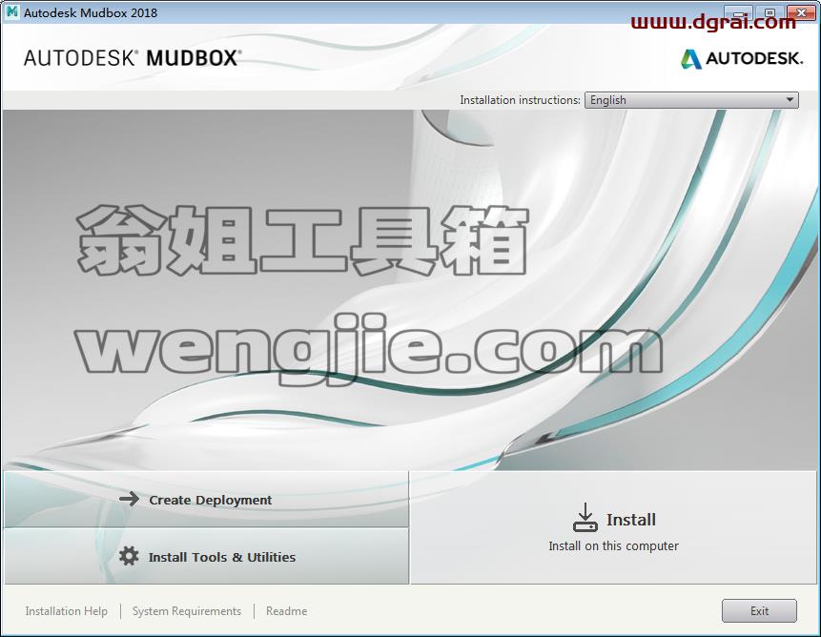821x637 pixels.
Task: Open the Readme link
Action: 286,611
